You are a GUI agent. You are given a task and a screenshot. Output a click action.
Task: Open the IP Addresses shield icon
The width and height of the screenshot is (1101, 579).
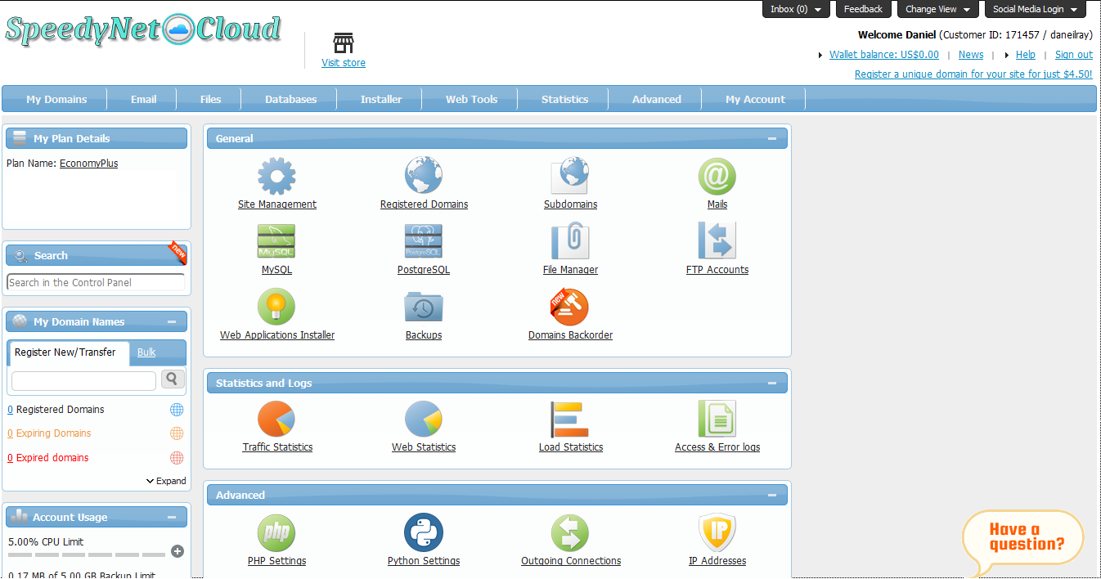click(717, 532)
